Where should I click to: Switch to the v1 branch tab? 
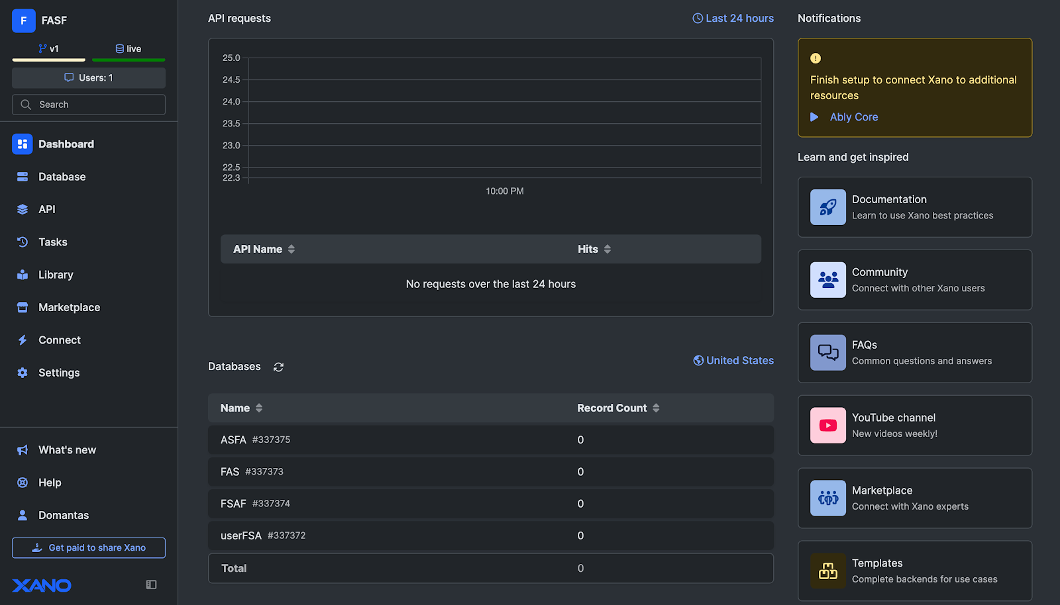49,49
